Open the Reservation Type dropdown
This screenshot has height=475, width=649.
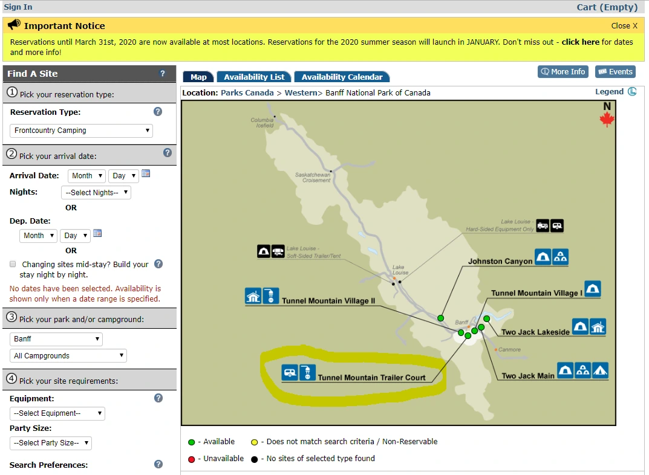pos(81,131)
